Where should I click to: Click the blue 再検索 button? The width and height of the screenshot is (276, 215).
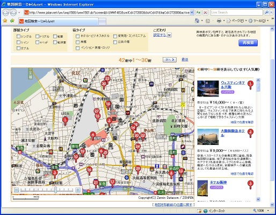248,43
